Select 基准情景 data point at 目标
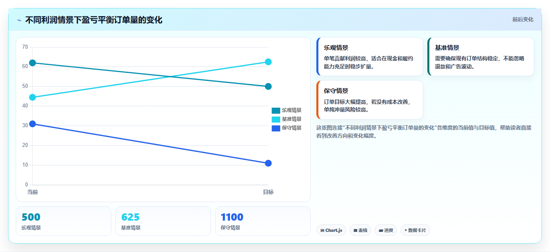 [268, 62]
